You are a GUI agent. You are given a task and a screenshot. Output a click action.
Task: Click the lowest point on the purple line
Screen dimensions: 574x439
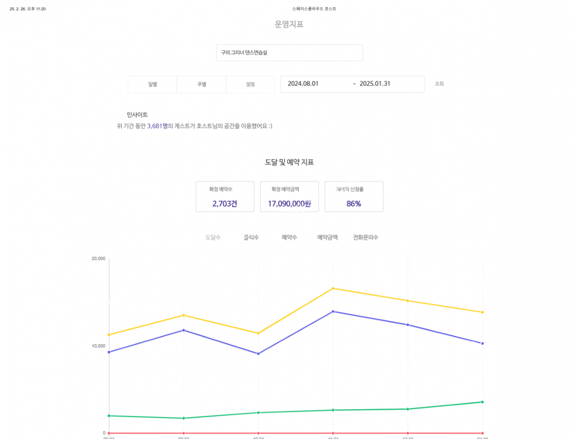tap(258, 354)
